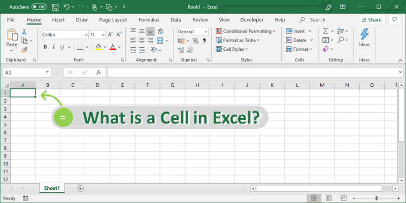Apply Comma Style format
406x203 pixels.
pyautogui.click(x=205, y=41)
